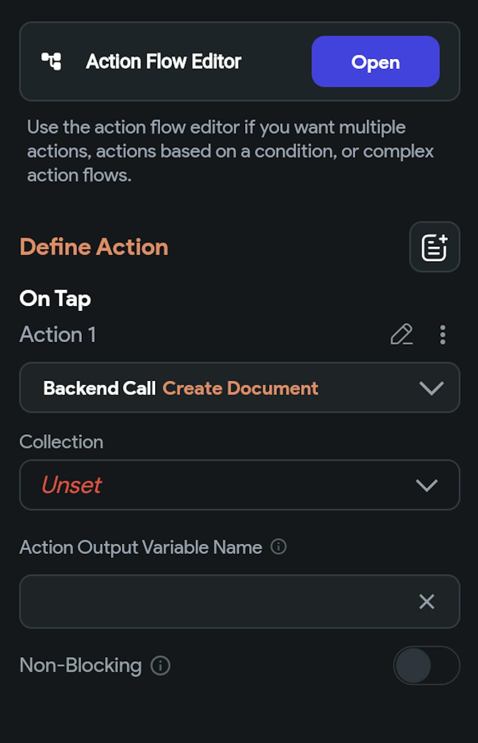Click the add note icon beside Define Action
The height and width of the screenshot is (743, 478).
pyautogui.click(x=435, y=247)
